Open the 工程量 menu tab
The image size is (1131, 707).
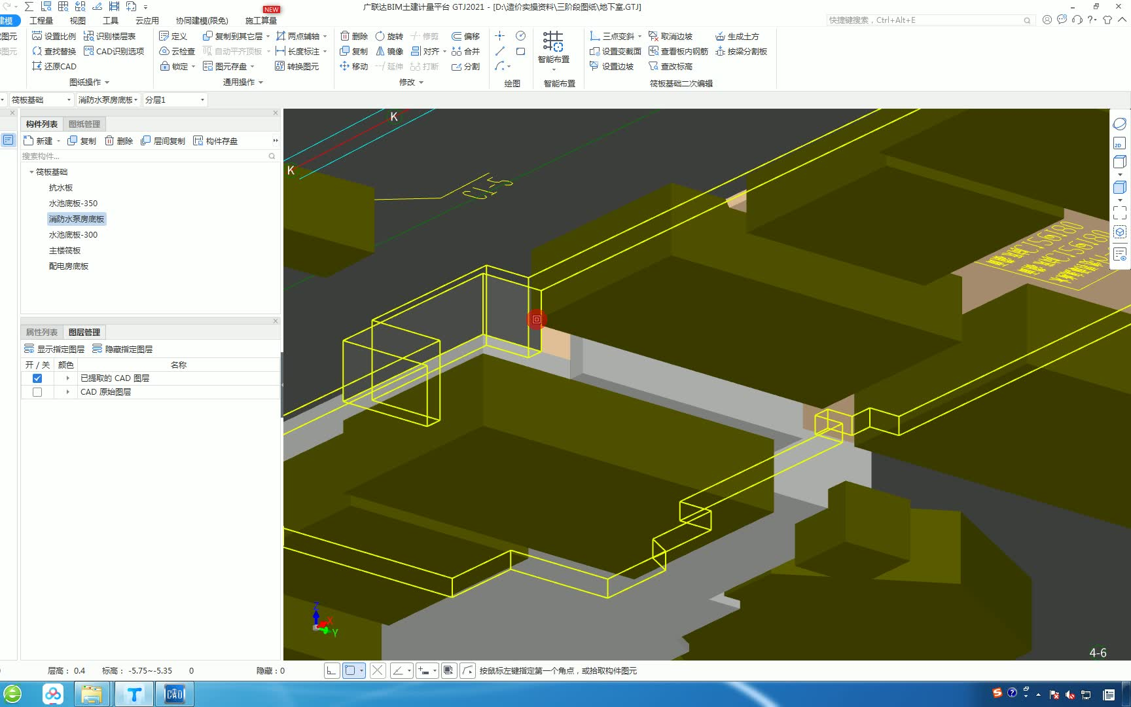41,20
